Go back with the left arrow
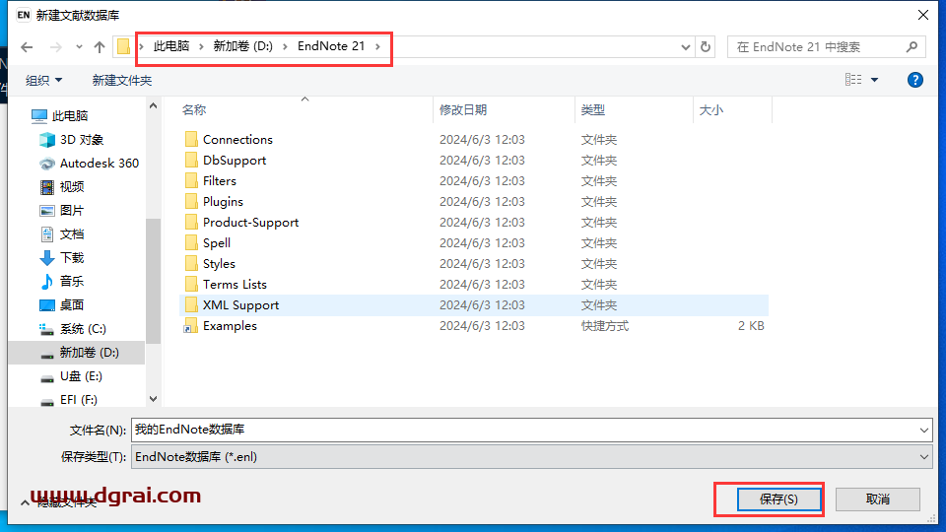This screenshot has height=532, width=946. (x=27, y=47)
